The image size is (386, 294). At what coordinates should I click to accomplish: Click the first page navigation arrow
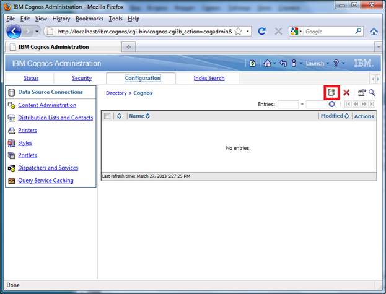[x=348, y=104]
